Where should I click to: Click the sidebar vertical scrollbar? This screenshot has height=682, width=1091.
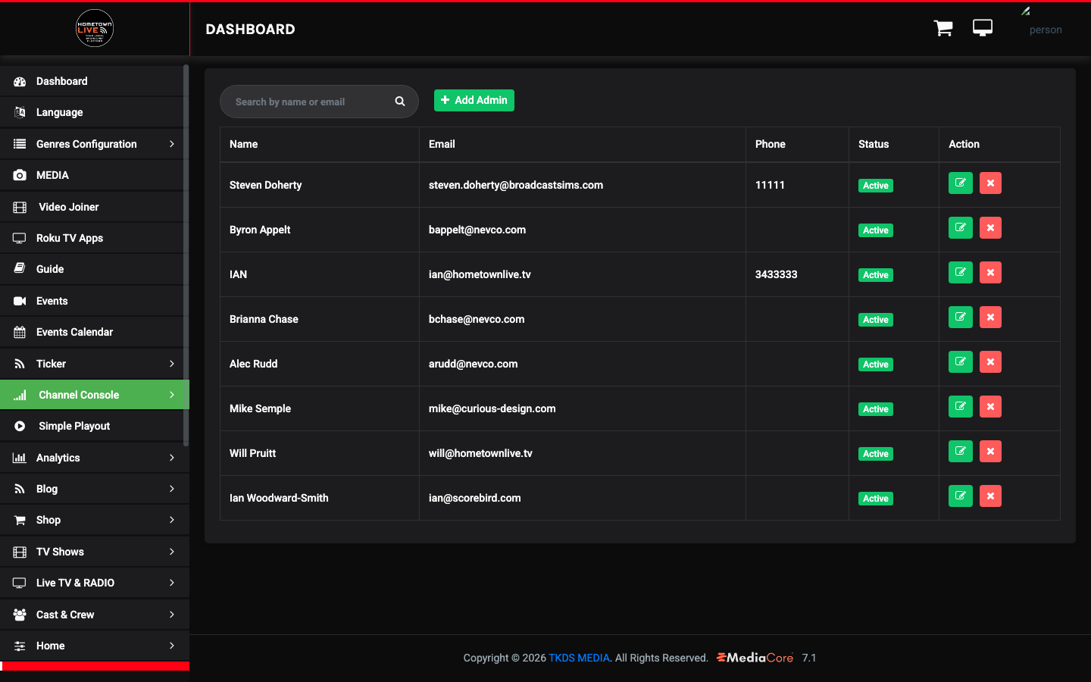click(186, 255)
